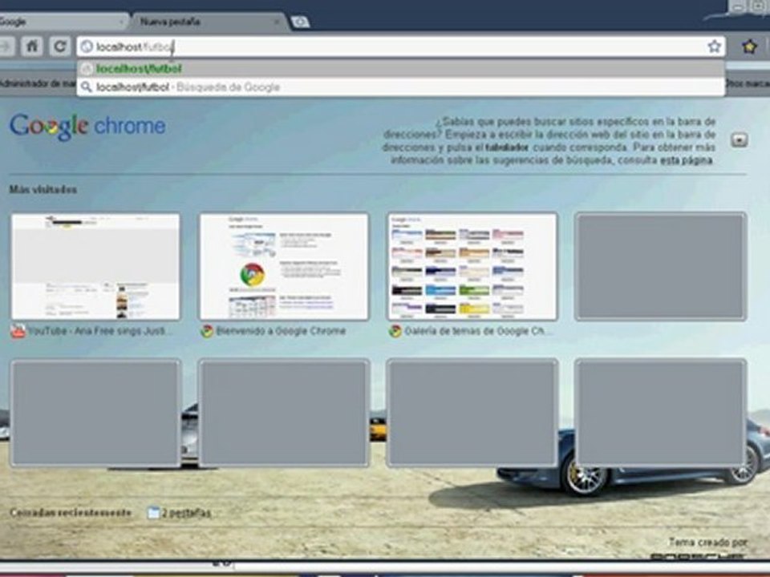
Task: Click the yellow star icon beside the address bar
Action: [749, 46]
